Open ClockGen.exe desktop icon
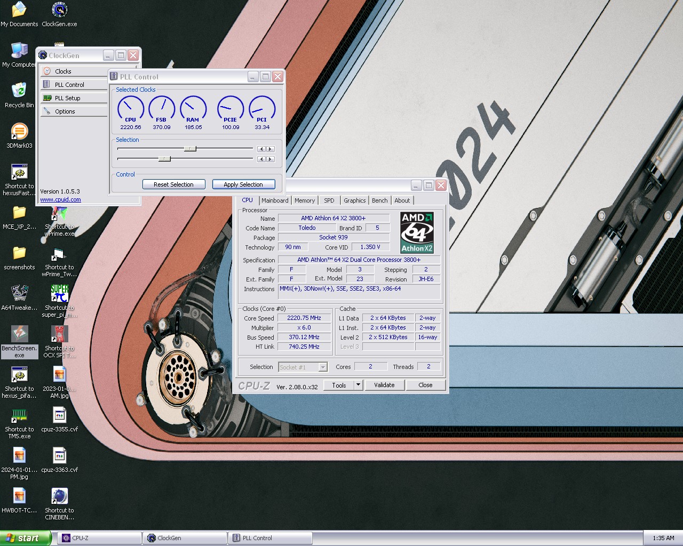 click(59, 14)
